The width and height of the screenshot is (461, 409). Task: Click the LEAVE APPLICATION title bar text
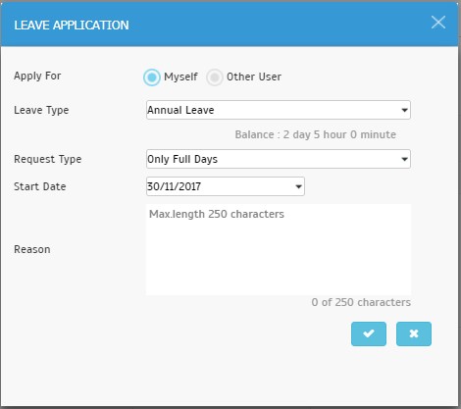(x=72, y=26)
